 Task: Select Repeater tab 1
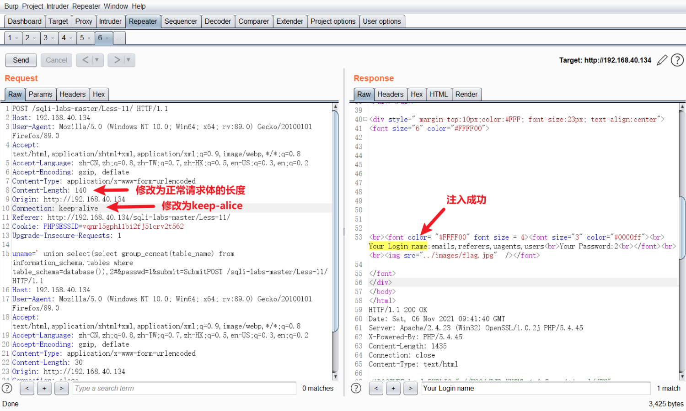tap(10, 38)
